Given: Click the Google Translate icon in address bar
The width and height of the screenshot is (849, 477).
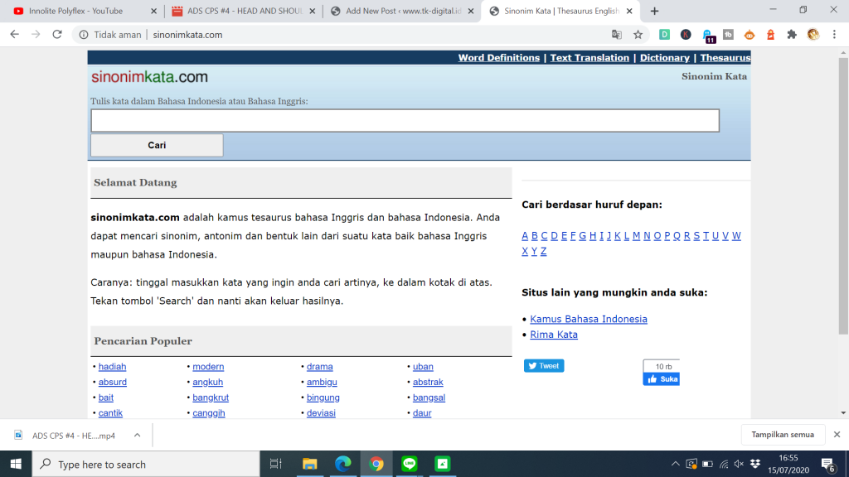Looking at the screenshot, I should coord(616,35).
